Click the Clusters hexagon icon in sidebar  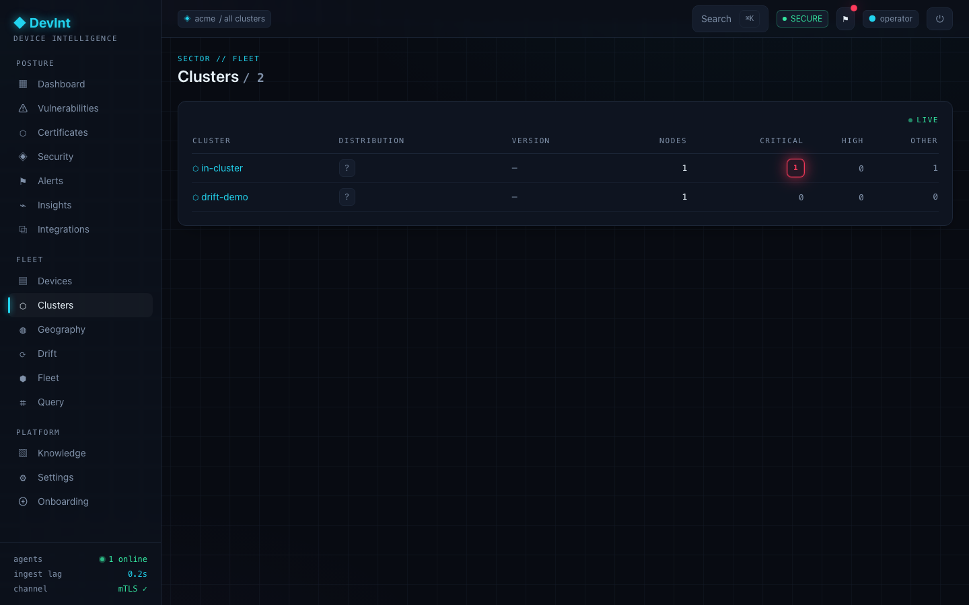pos(23,306)
